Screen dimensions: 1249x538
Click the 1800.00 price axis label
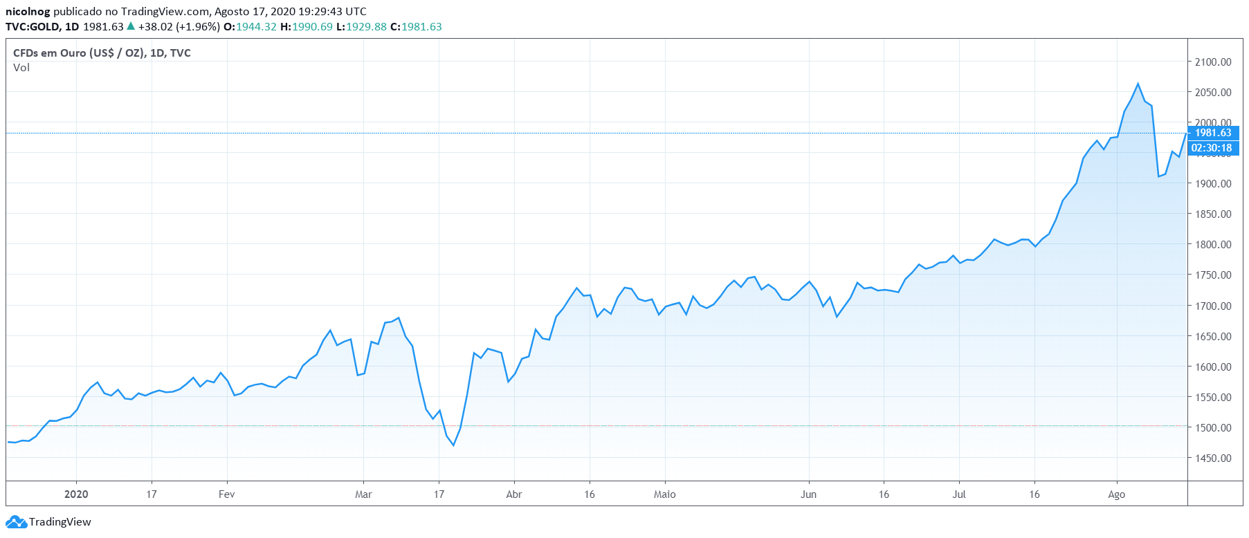[1213, 245]
